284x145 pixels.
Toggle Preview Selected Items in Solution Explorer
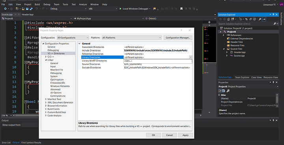(264, 19)
